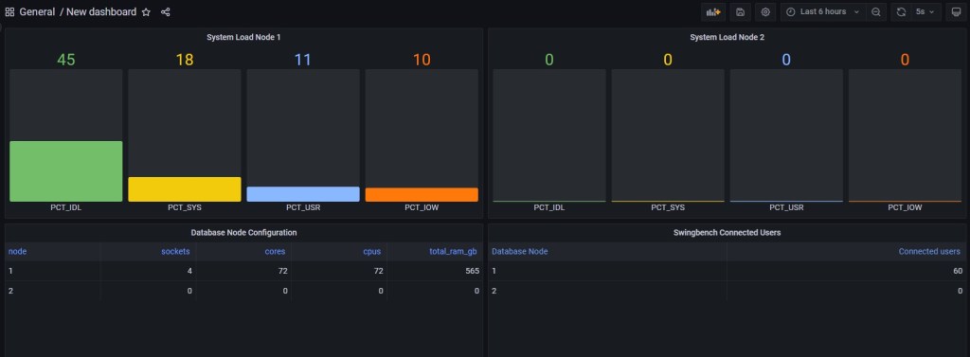Open the 5s refresh interval dropdown
This screenshot has height=357, width=970.
[926, 11]
